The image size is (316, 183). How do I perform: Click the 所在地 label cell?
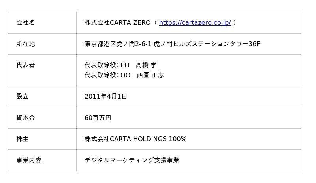coord(26,44)
